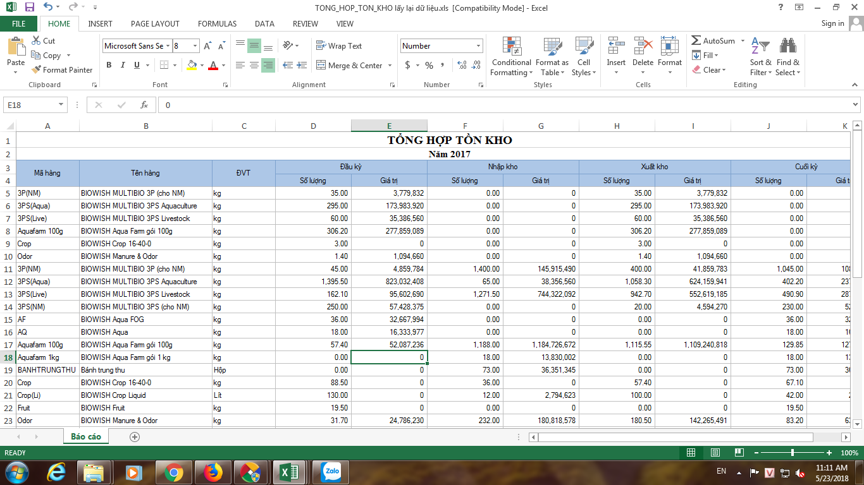The image size is (864, 485).
Task: Toggle Bold formatting
Action: coord(109,65)
